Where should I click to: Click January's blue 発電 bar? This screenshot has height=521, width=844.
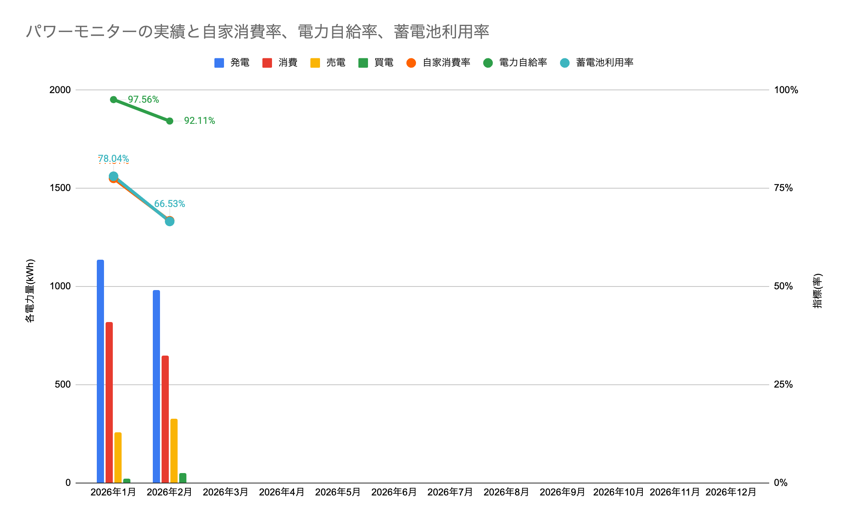[x=100, y=372]
